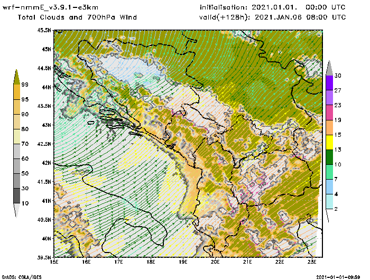Click the 41.5N latitude axis label
The image size is (370, 280).
pos(44,182)
